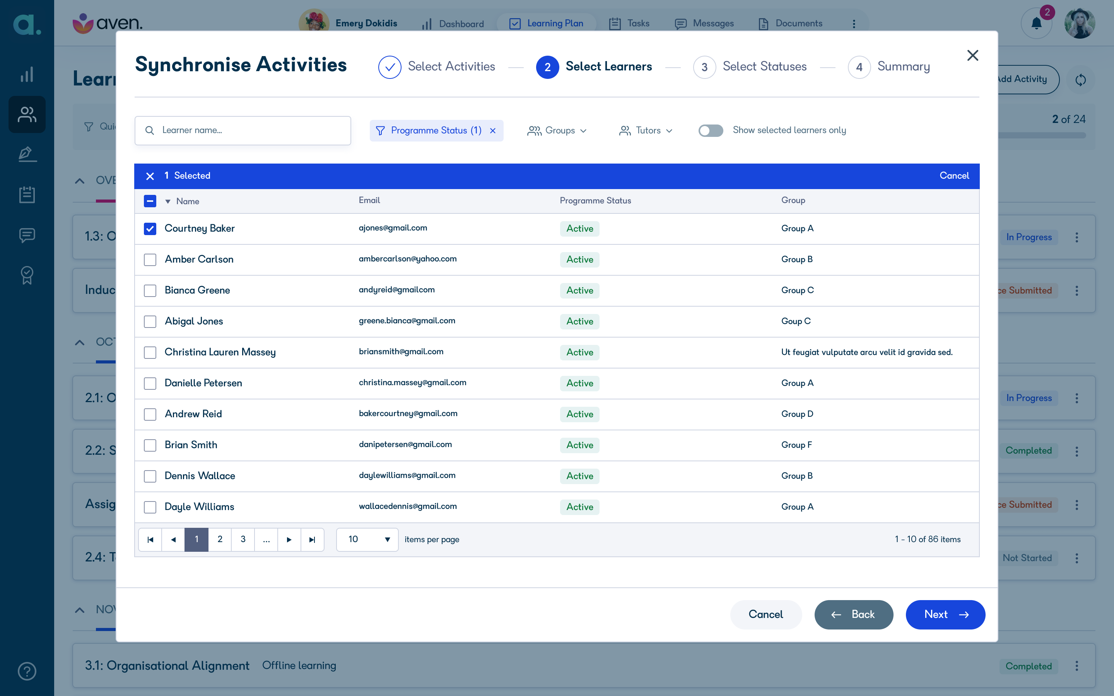Go back to Select Activities step
The width and height of the screenshot is (1114, 696).
click(437, 67)
